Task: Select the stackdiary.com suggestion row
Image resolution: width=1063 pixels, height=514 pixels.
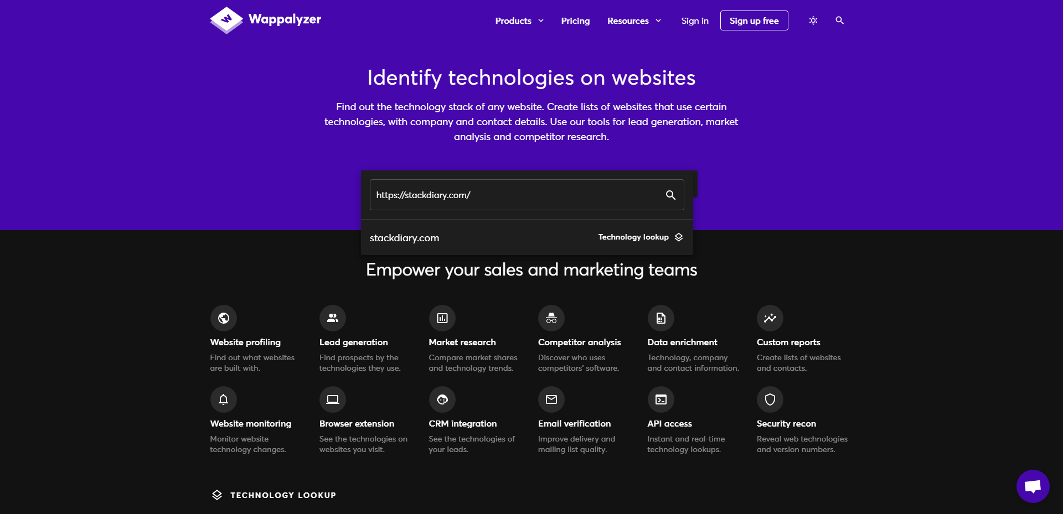Action: [x=527, y=237]
